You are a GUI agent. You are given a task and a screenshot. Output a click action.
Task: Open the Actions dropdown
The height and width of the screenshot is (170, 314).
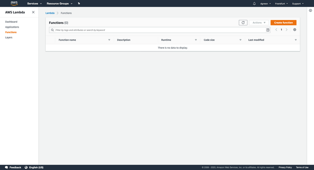click(259, 23)
